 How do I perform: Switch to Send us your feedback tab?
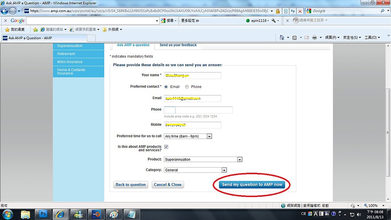click(x=178, y=45)
